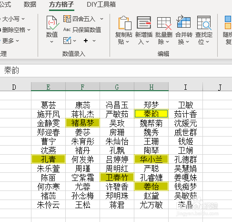Expand the 新增插入 dropdown label

(144, 38)
